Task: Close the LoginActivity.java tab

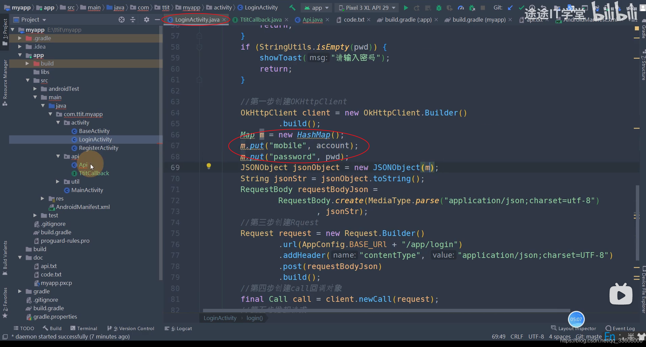Action: click(x=224, y=20)
